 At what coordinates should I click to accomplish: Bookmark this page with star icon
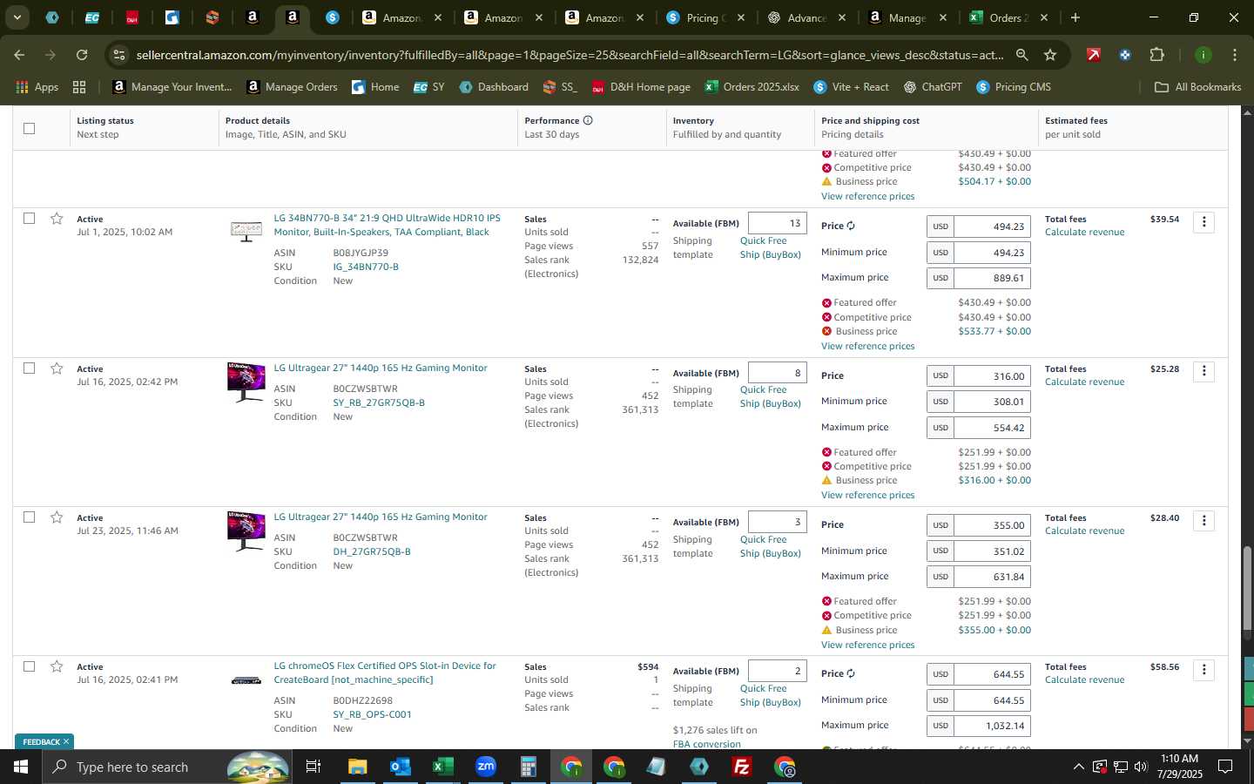(x=1050, y=55)
